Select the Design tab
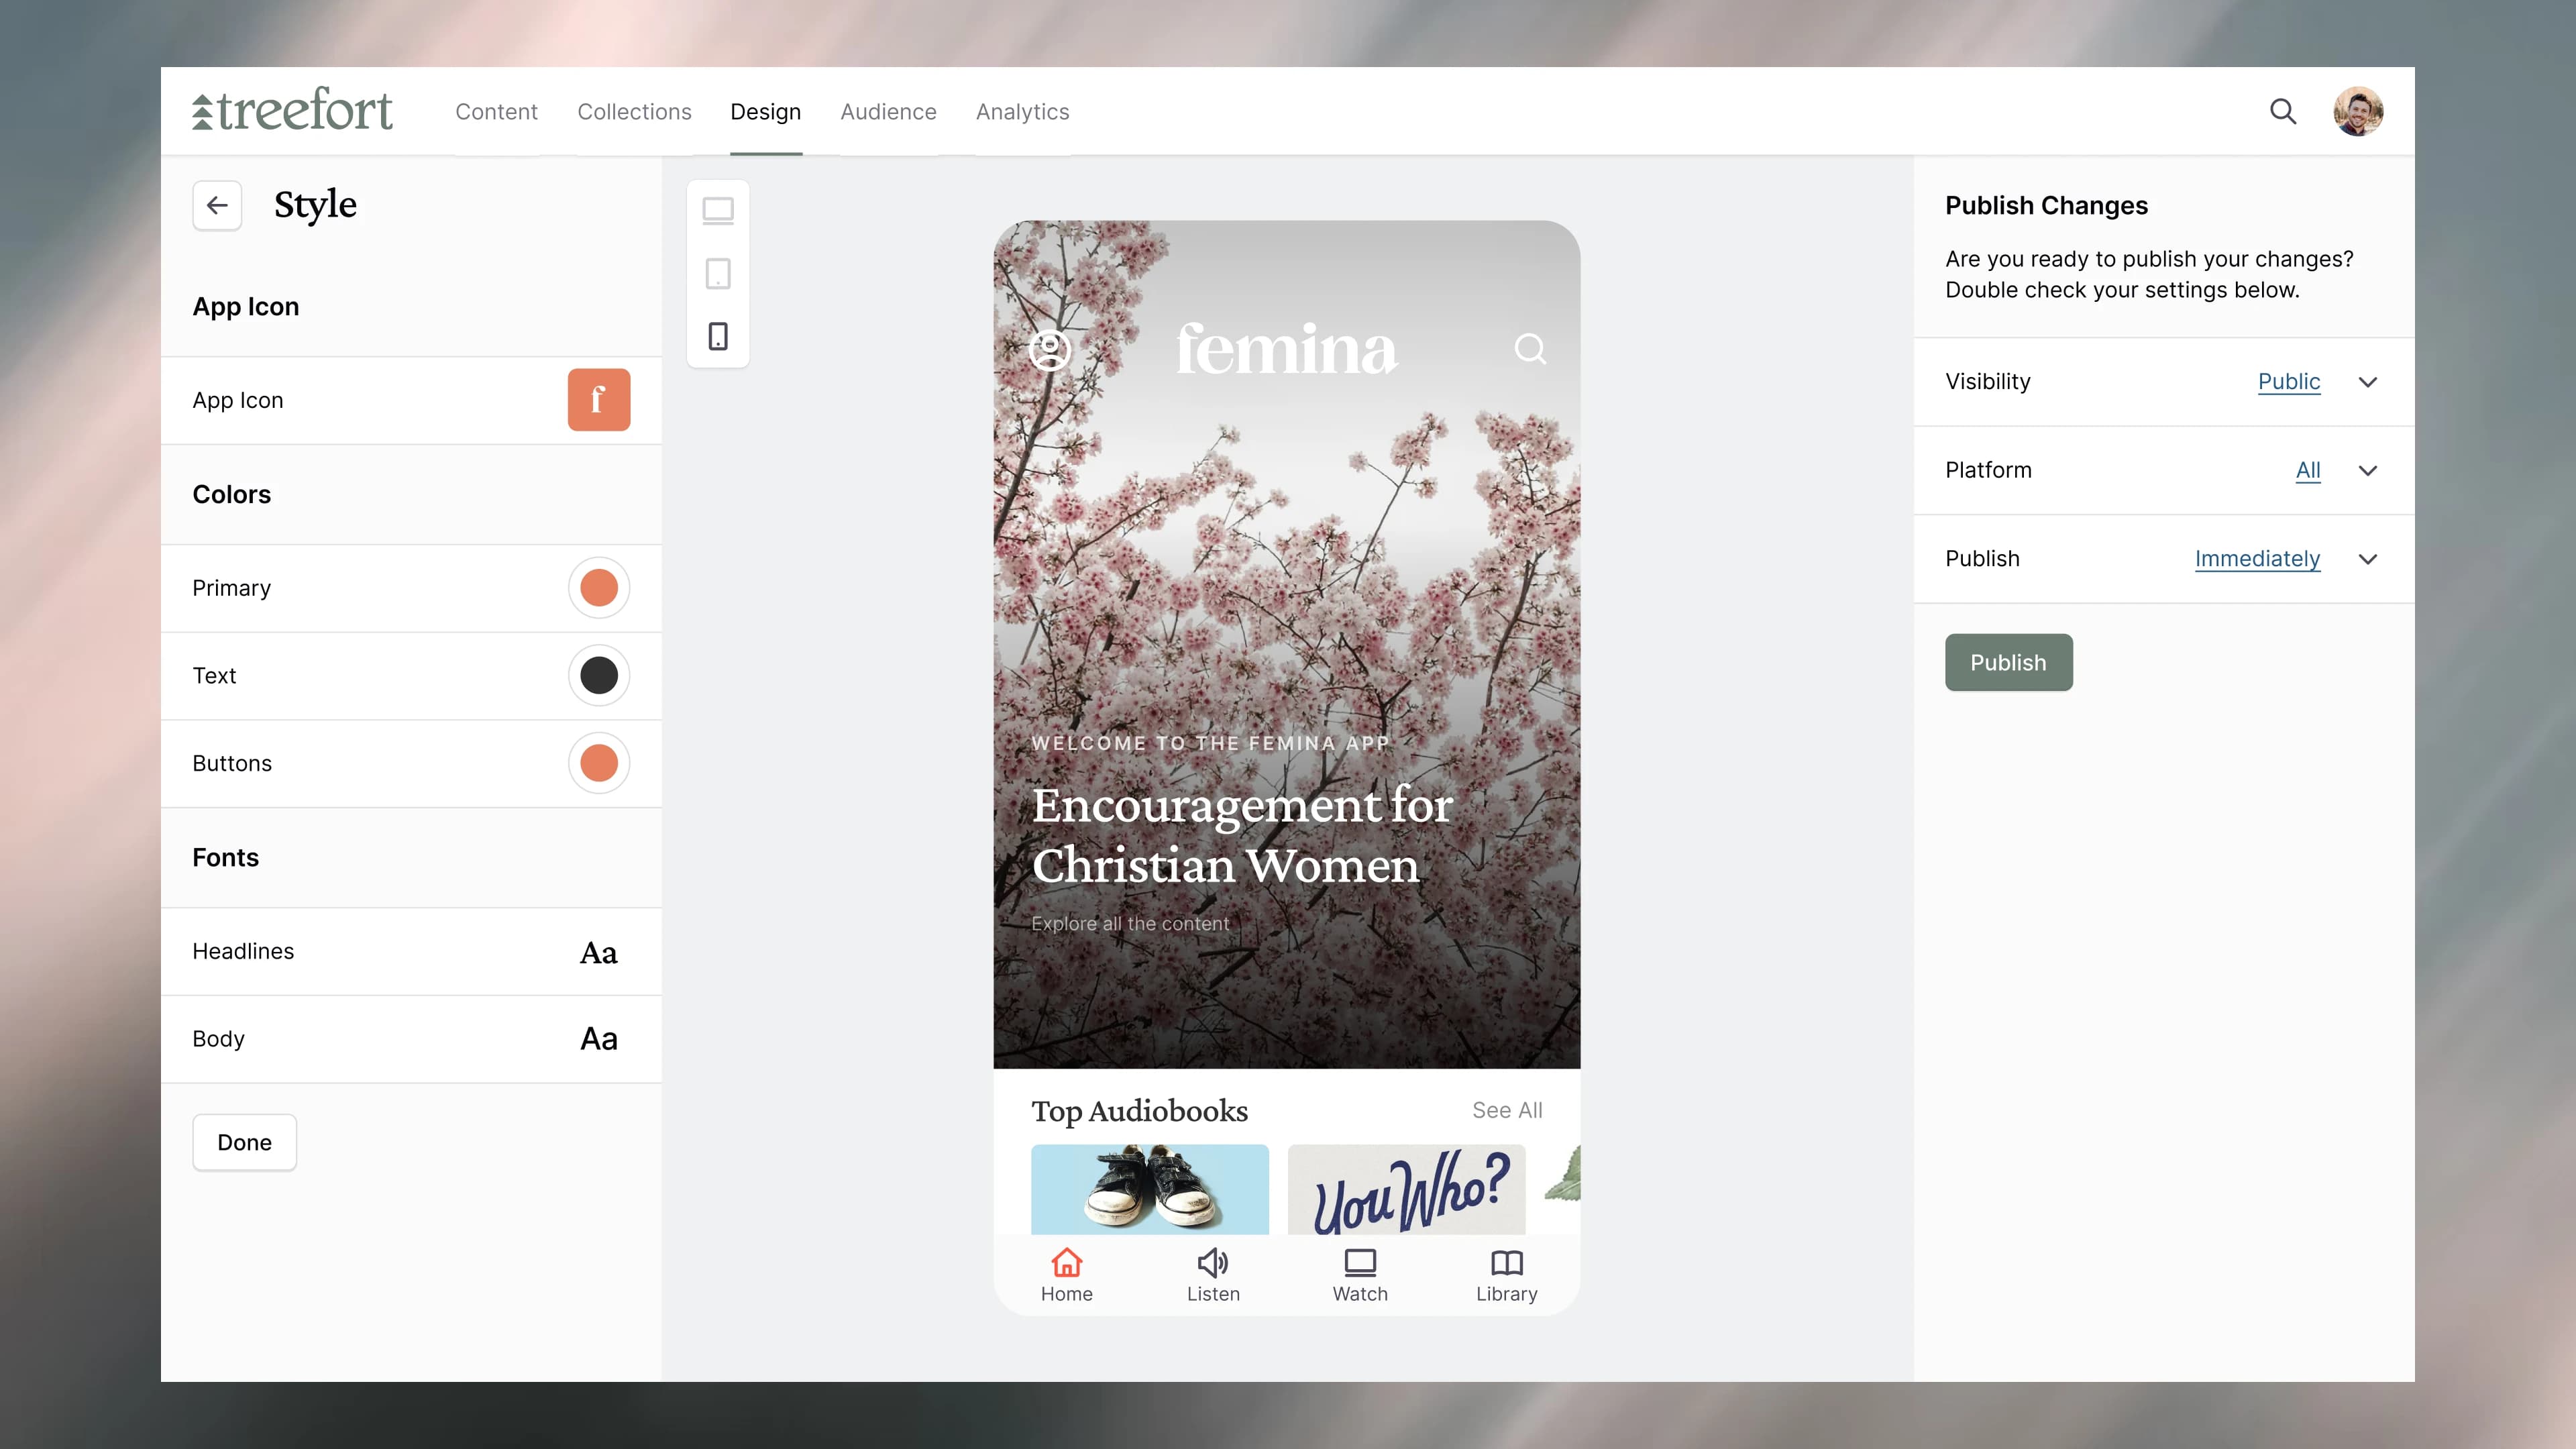 point(765,112)
